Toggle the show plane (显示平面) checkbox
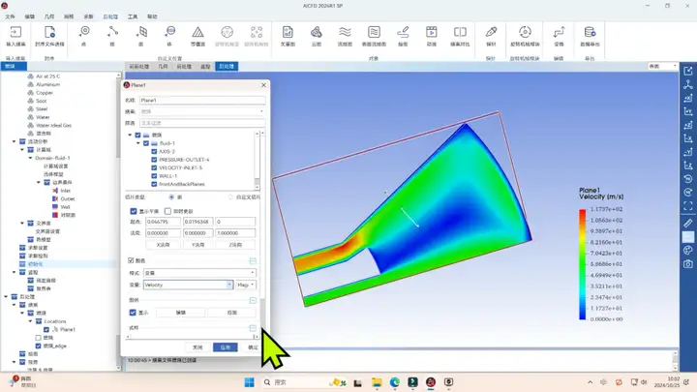 pyautogui.click(x=134, y=211)
